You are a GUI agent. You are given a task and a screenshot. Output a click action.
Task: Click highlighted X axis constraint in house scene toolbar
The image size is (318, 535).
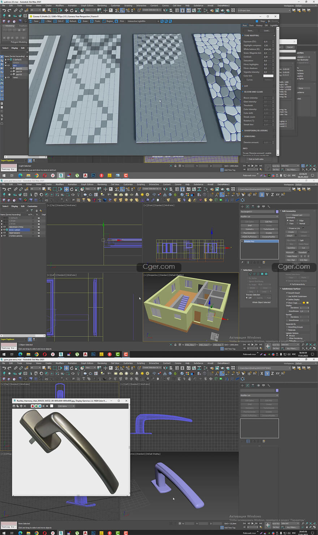click(262, 194)
